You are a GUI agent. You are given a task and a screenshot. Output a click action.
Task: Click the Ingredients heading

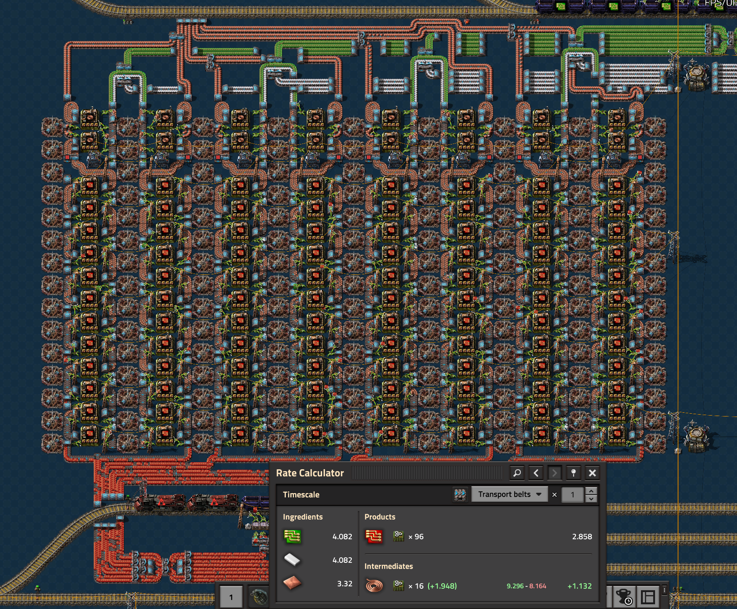pyautogui.click(x=303, y=517)
